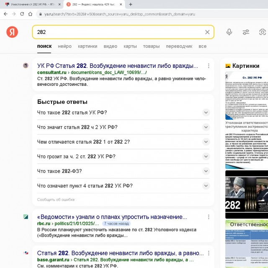Screen dimensions: 268x268
Task: Open three-dot menu for consultant.ru result
Action: coord(209,66)
